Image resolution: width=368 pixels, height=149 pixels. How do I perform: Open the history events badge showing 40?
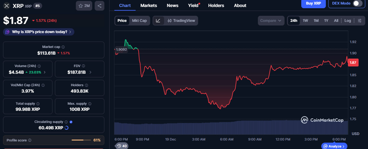(x=122, y=146)
